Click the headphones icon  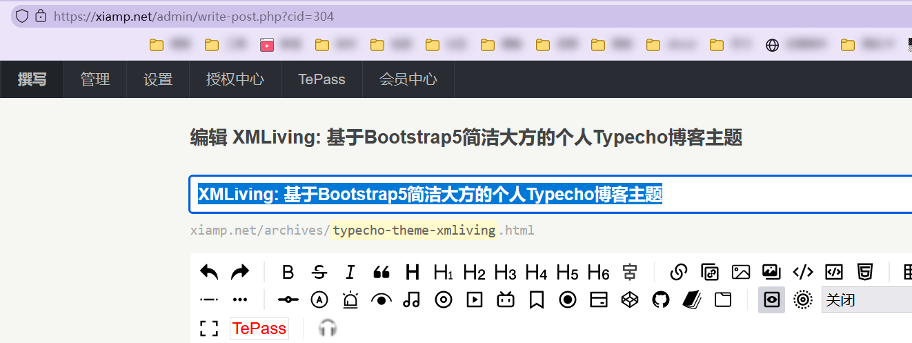[328, 329]
